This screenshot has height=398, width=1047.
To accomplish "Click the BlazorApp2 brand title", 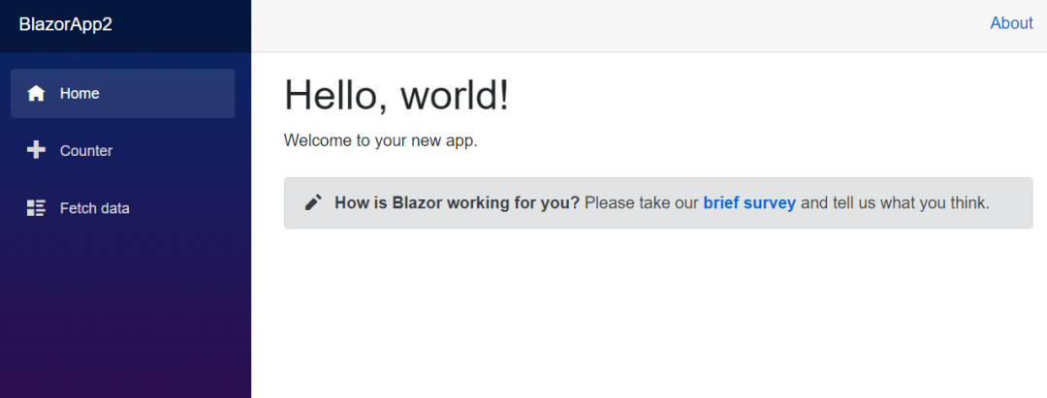I will tap(66, 24).
